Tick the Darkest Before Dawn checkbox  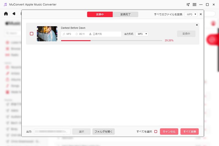click(32, 34)
